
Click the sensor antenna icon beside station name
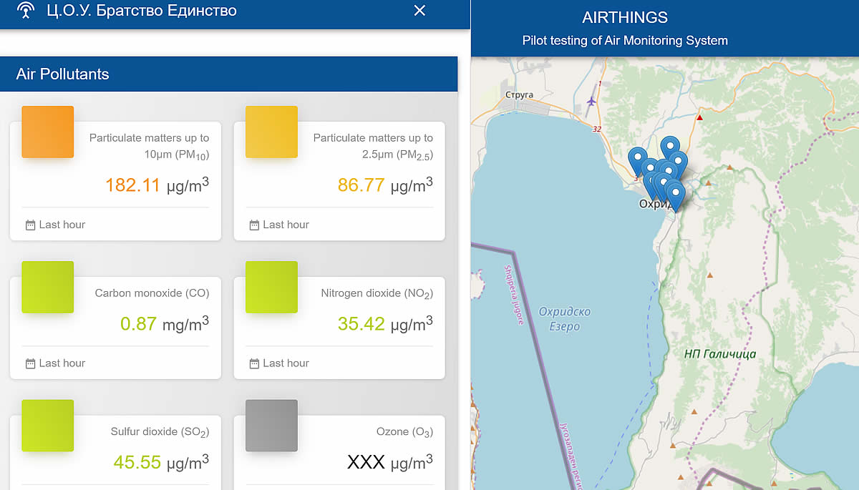coord(26,10)
